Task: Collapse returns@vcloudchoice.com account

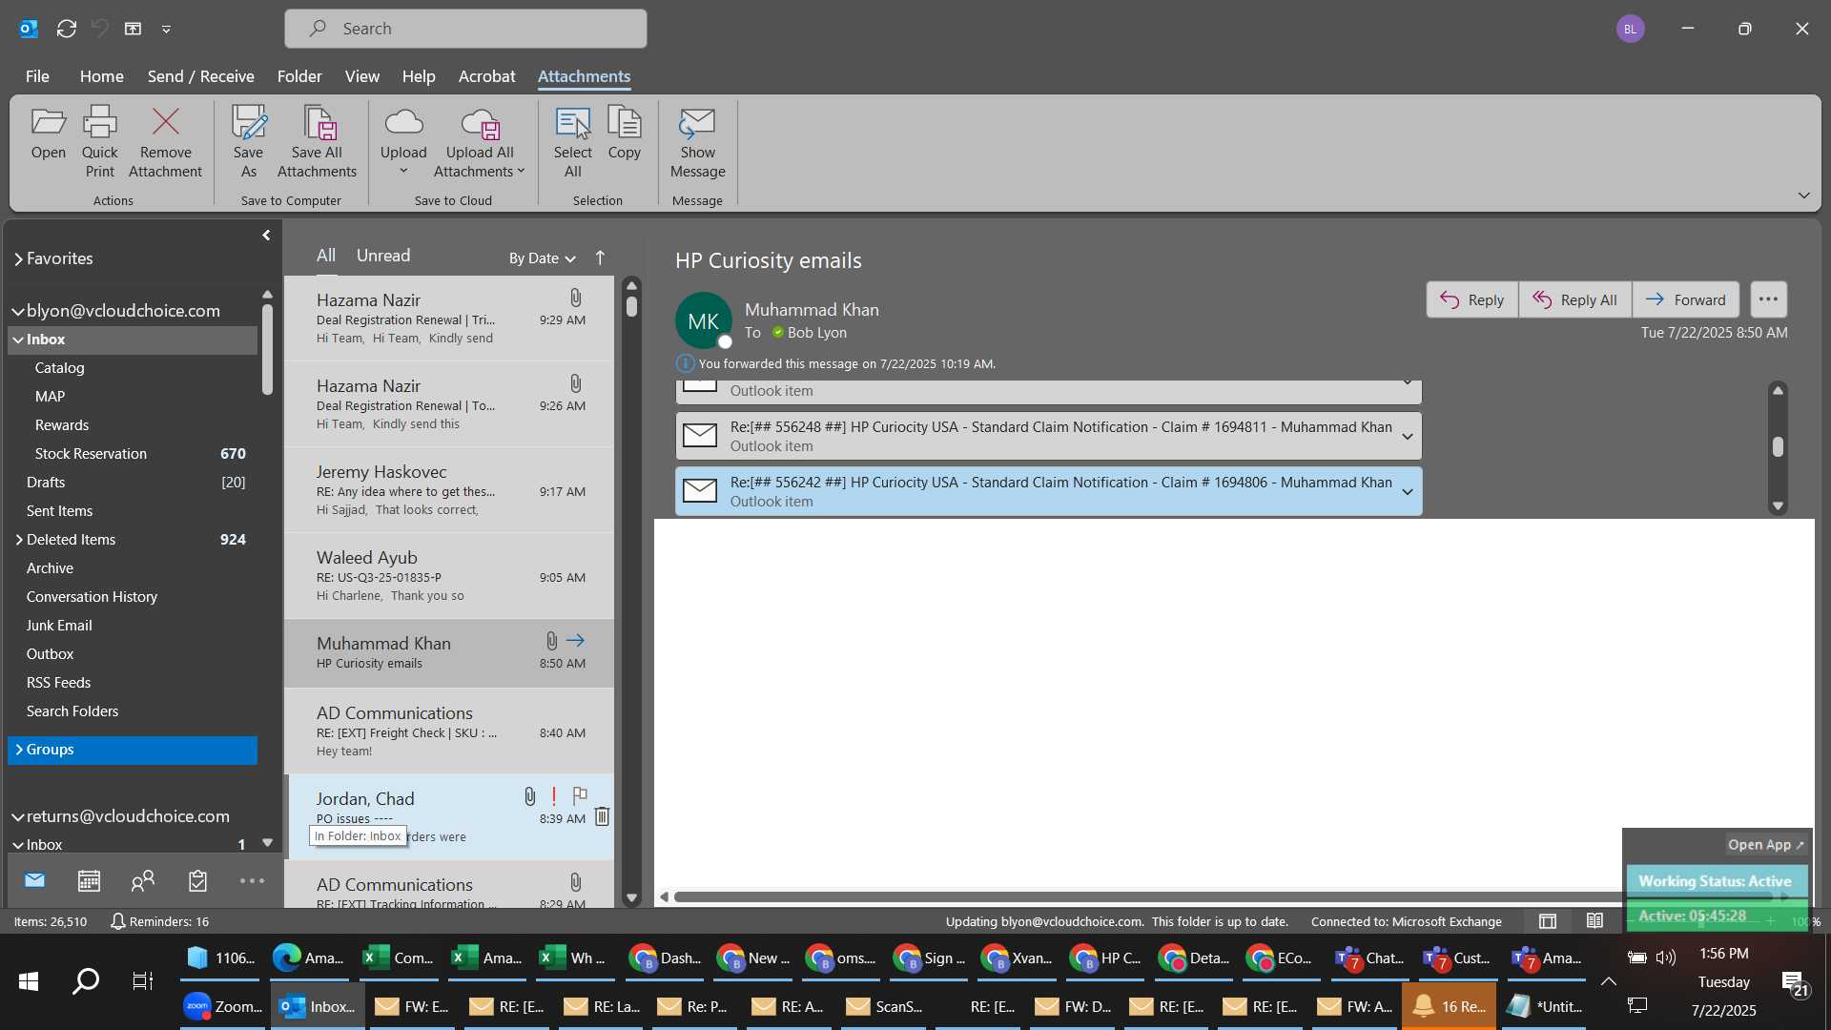Action: click(x=17, y=816)
